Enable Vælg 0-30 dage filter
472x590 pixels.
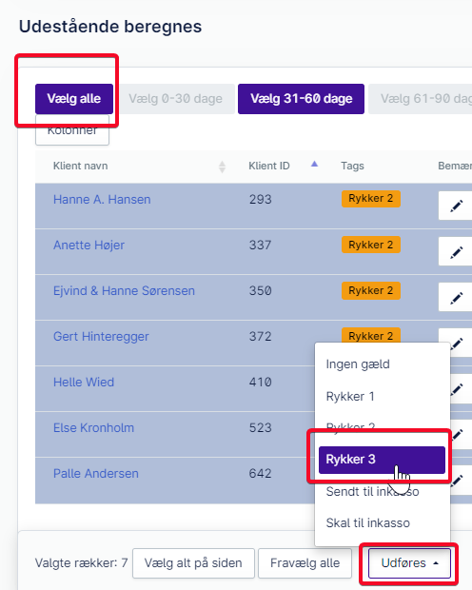click(x=175, y=99)
